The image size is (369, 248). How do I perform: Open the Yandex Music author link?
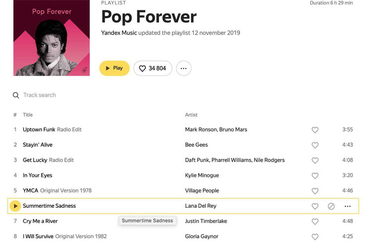(x=119, y=33)
